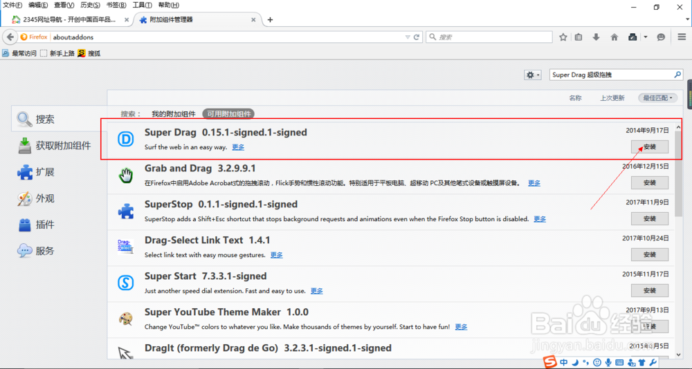Open downloads arrow icon in toolbar

pyautogui.click(x=597, y=37)
